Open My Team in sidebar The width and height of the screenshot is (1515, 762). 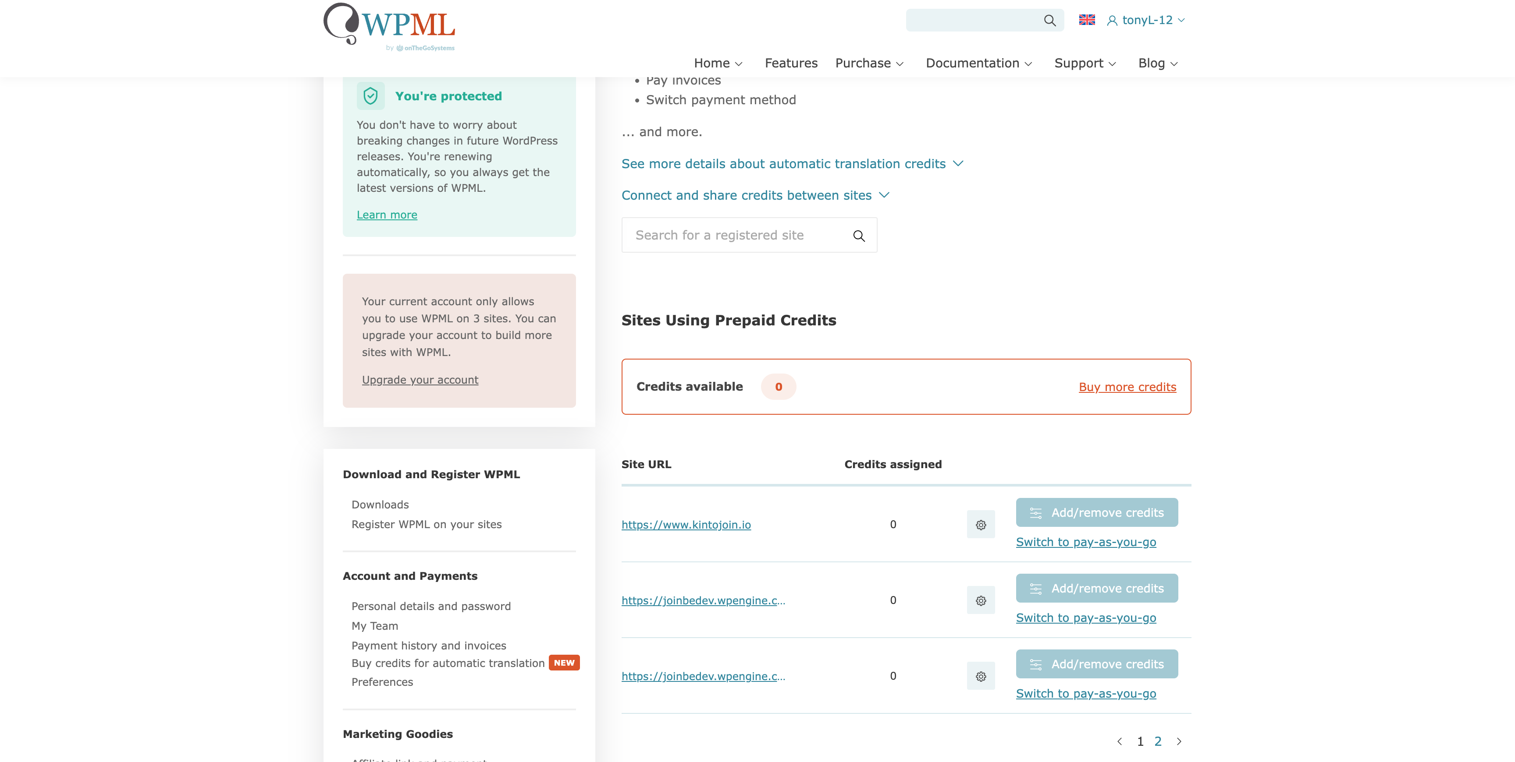375,626
